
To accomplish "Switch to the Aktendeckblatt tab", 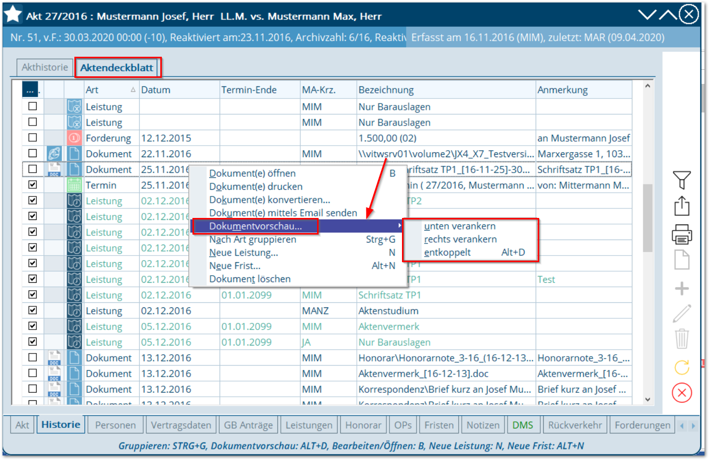I will coord(117,67).
